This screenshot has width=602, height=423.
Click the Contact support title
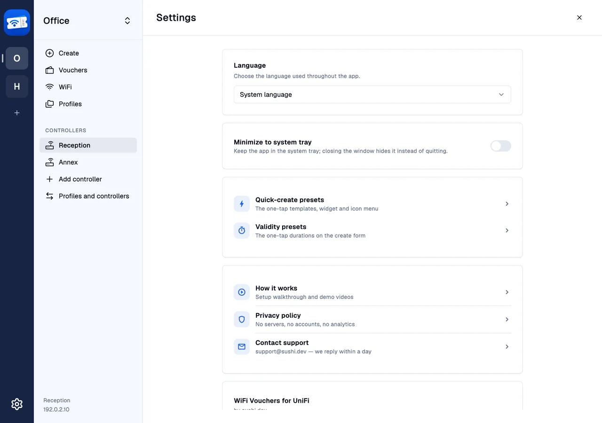click(282, 343)
